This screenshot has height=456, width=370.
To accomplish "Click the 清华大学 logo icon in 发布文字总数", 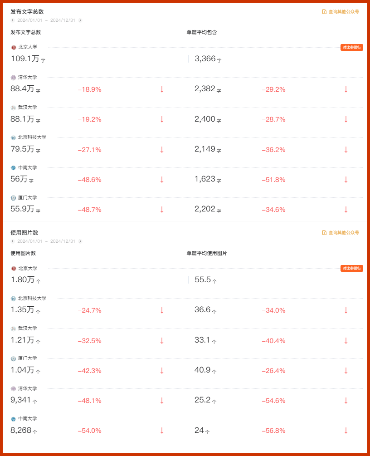I will click(x=13, y=78).
